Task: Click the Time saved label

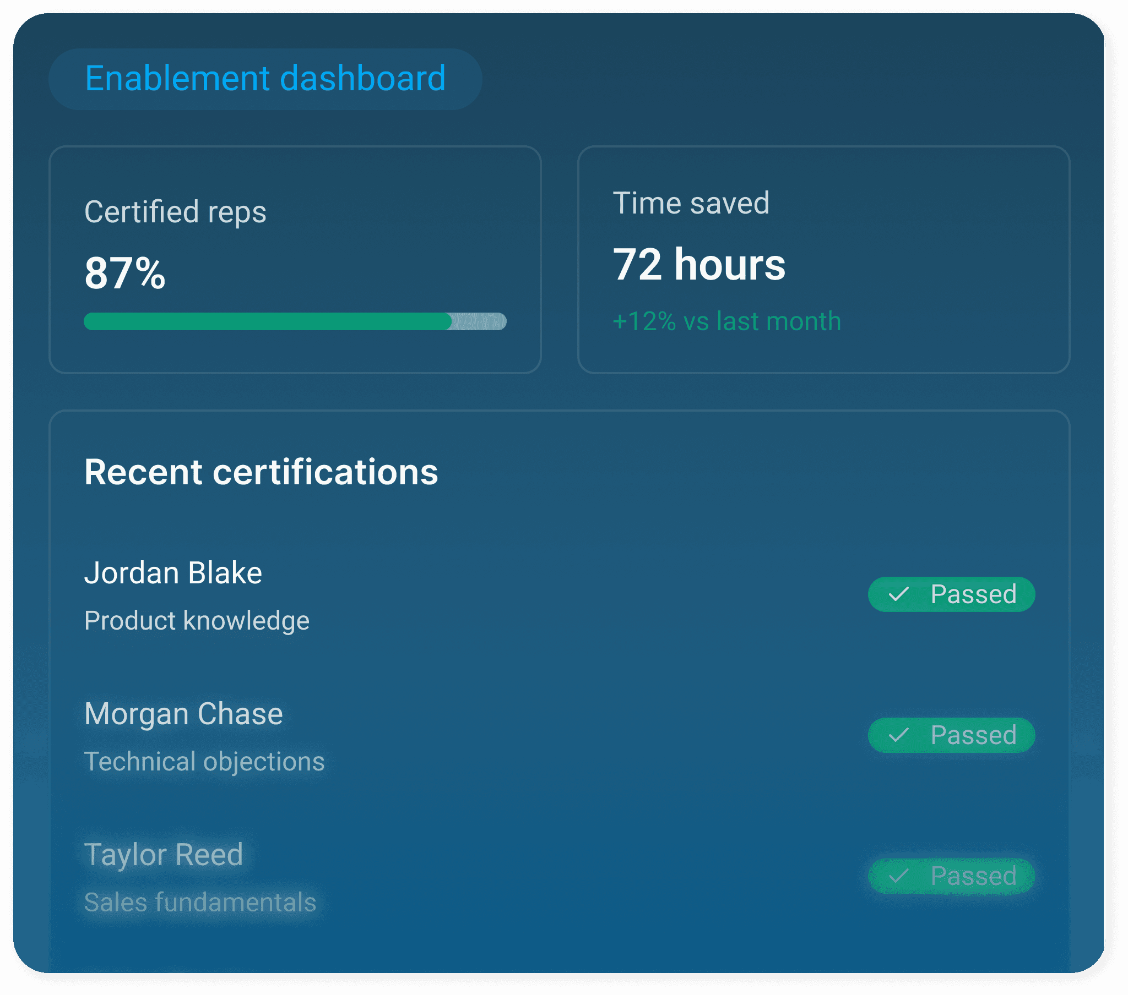Action: click(x=691, y=203)
